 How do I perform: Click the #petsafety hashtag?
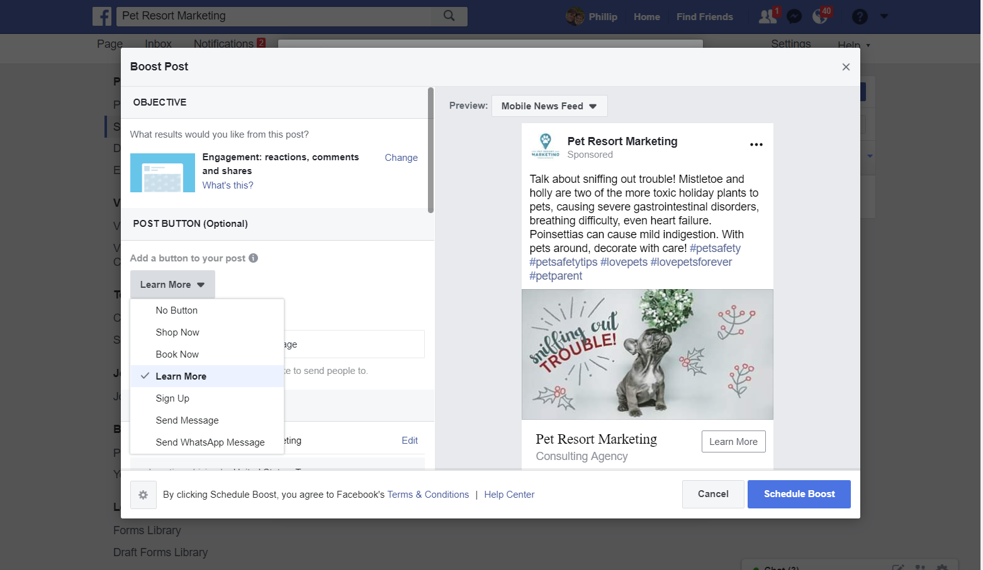point(715,248)
